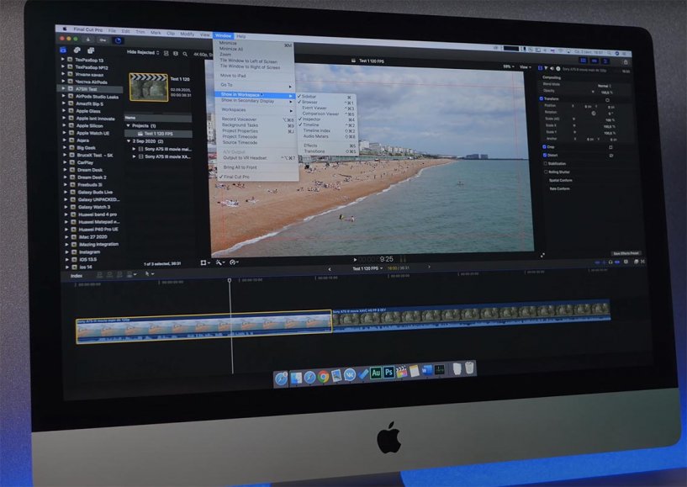Screen dimensions: 687x487
Task: Open VK app from the Dock
Action: pos(349,375)
